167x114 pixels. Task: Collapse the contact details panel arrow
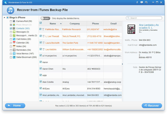pyautogui.click(x=122, y=64)
